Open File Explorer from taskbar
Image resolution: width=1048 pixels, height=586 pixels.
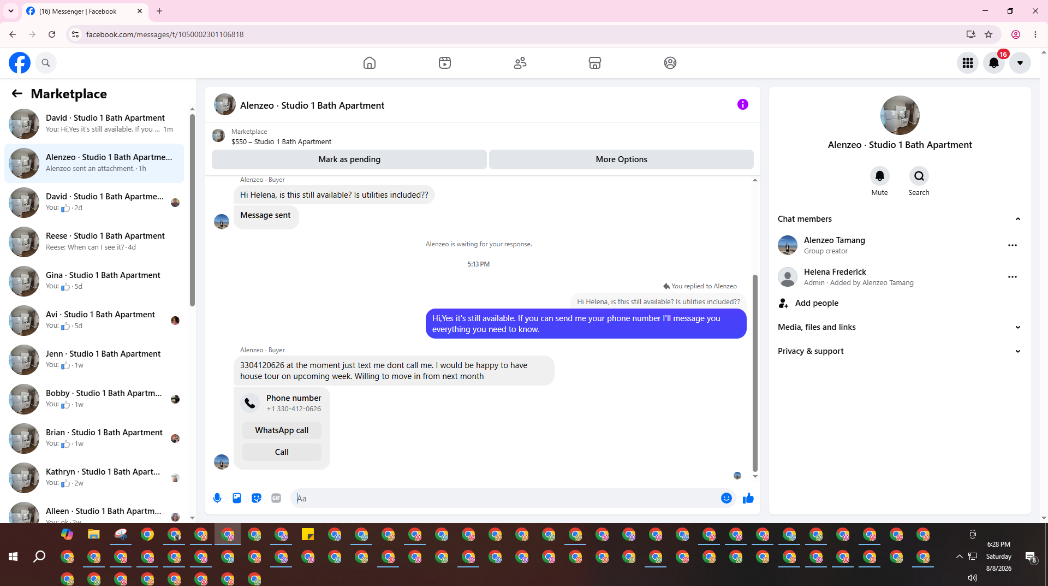(x=94, y=534)
